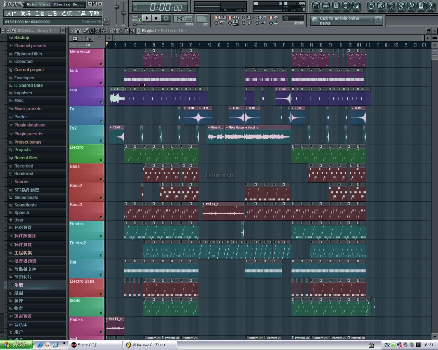Viewport: 438px width, 350px height.
Task: Select the Mute tool in Playlist toolbar
Action: click(x=103, y=31)
